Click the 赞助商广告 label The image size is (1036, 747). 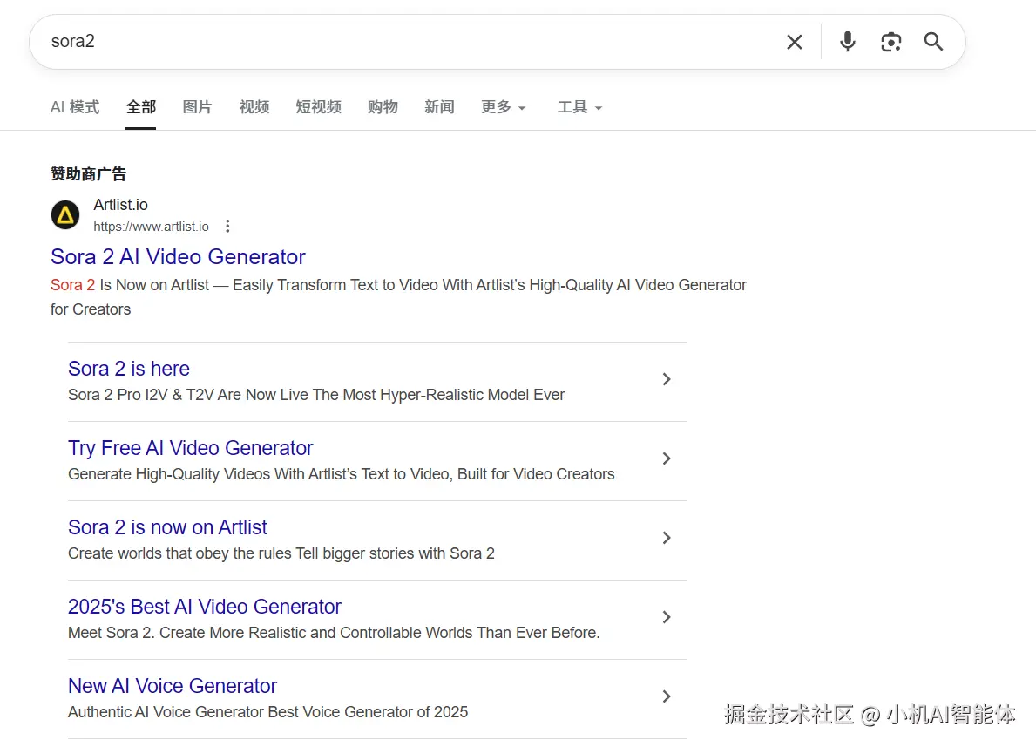pyautogui.click(x=88, y=173)
